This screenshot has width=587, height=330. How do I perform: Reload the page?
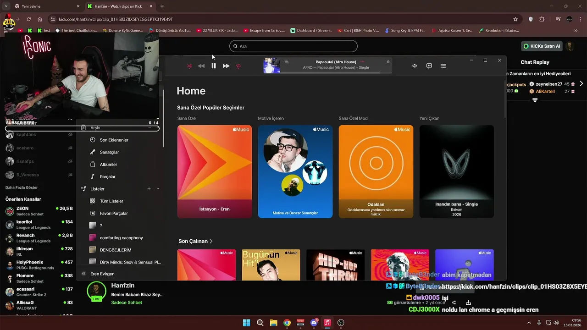28,19
